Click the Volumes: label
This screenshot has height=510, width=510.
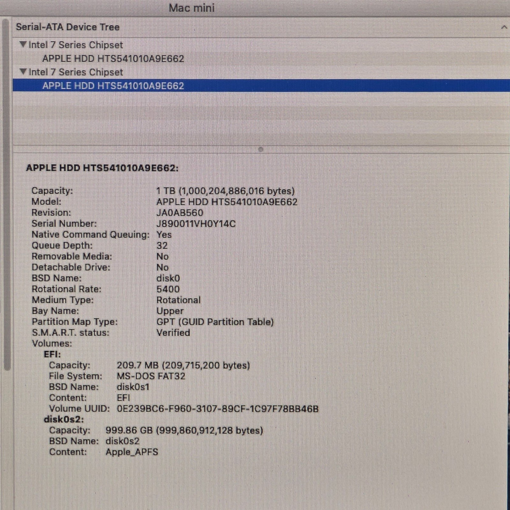click(x=52, y=343)
